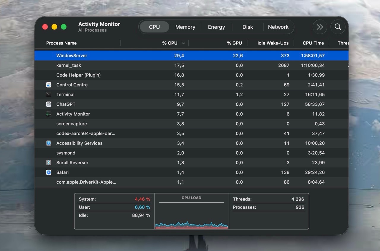
Task: Select the Accessibility Services process name
Action: tap(79, 143)
